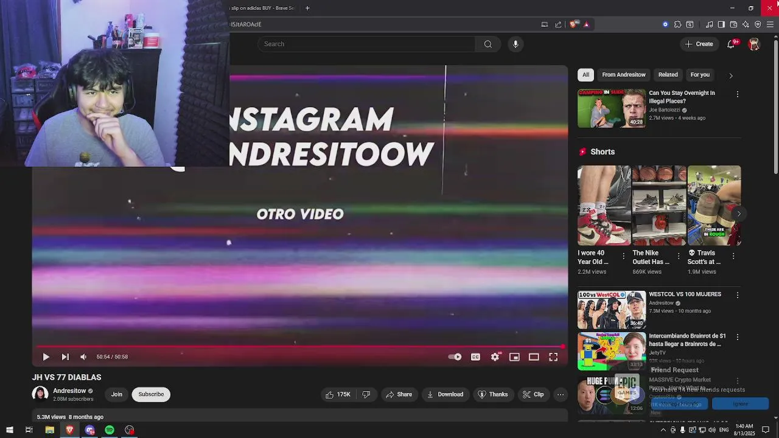Viewport: 779px width, 438px height.
Task: Send Thanks to the creator
Action: pyautogui.click(x=492, y=394)
